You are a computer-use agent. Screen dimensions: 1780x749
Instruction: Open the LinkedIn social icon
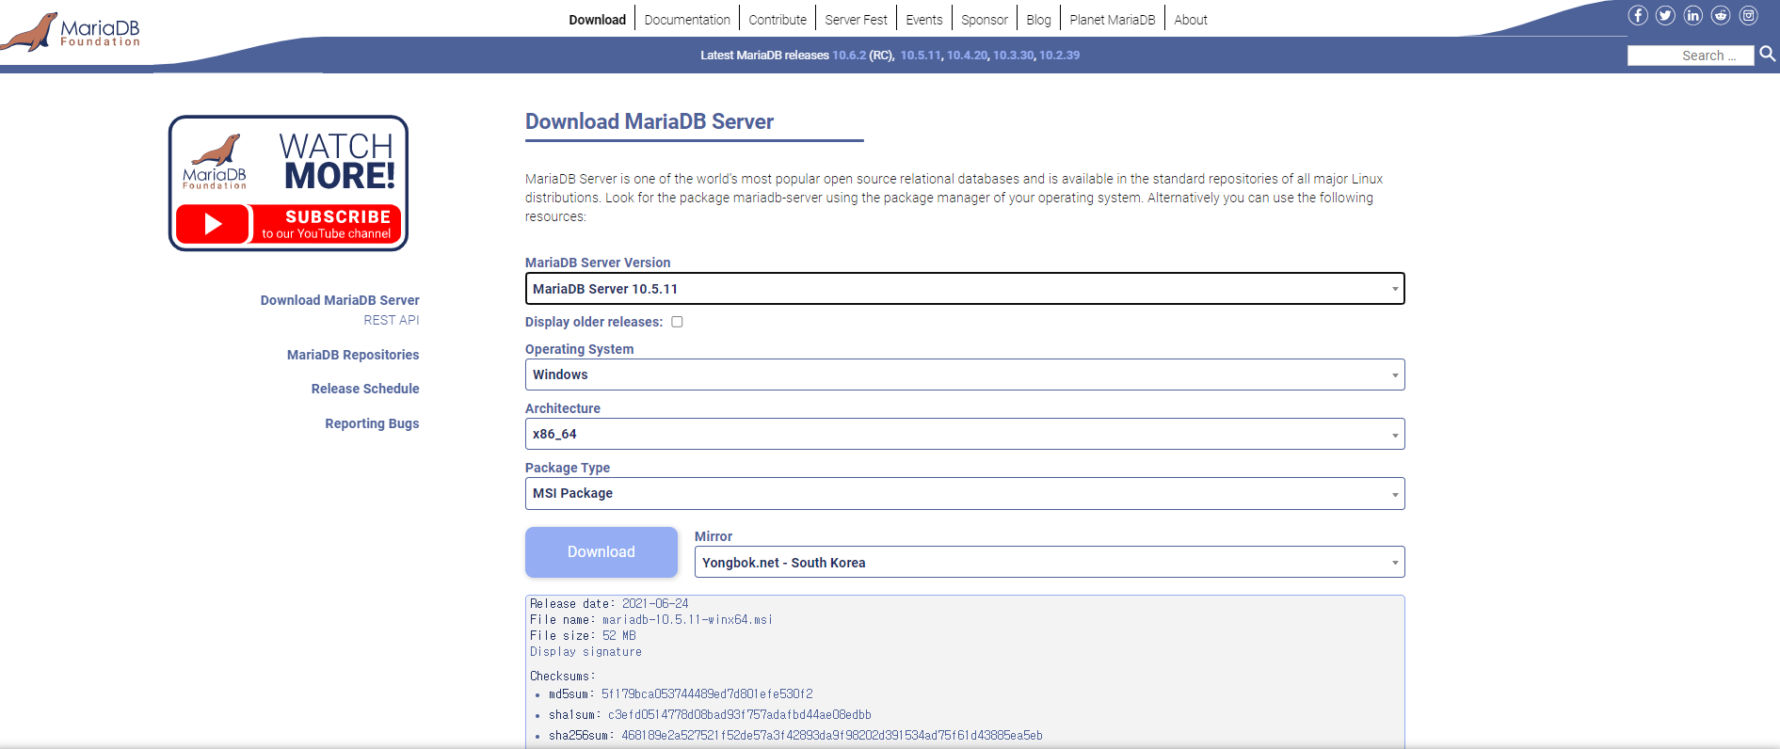pos(1693,15)
